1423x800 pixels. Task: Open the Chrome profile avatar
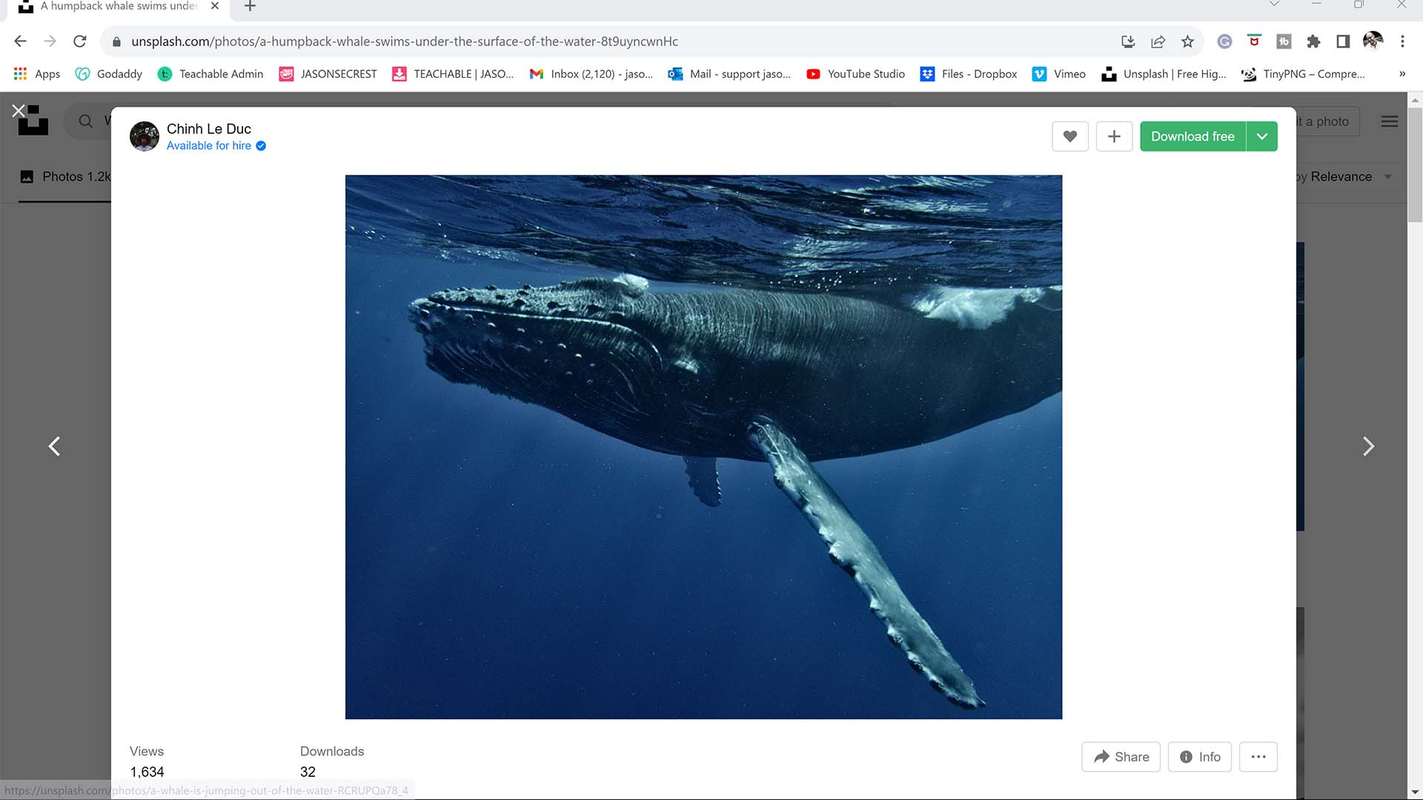tap(1373, 41)
